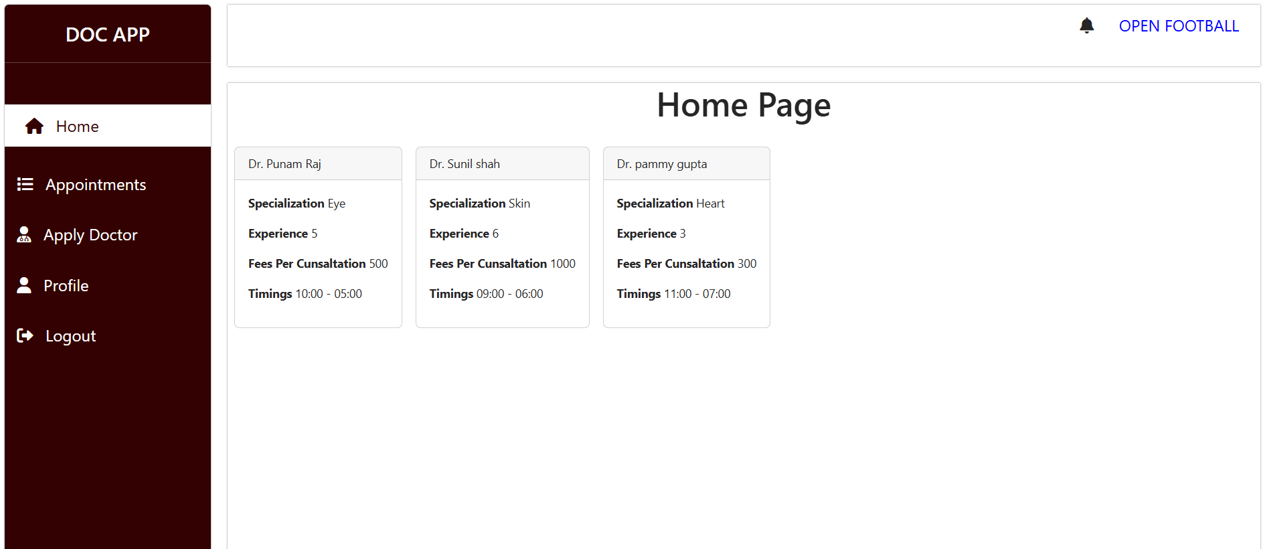Click 'Fees Per Cunsaltation 300' text

pos(687,264)
